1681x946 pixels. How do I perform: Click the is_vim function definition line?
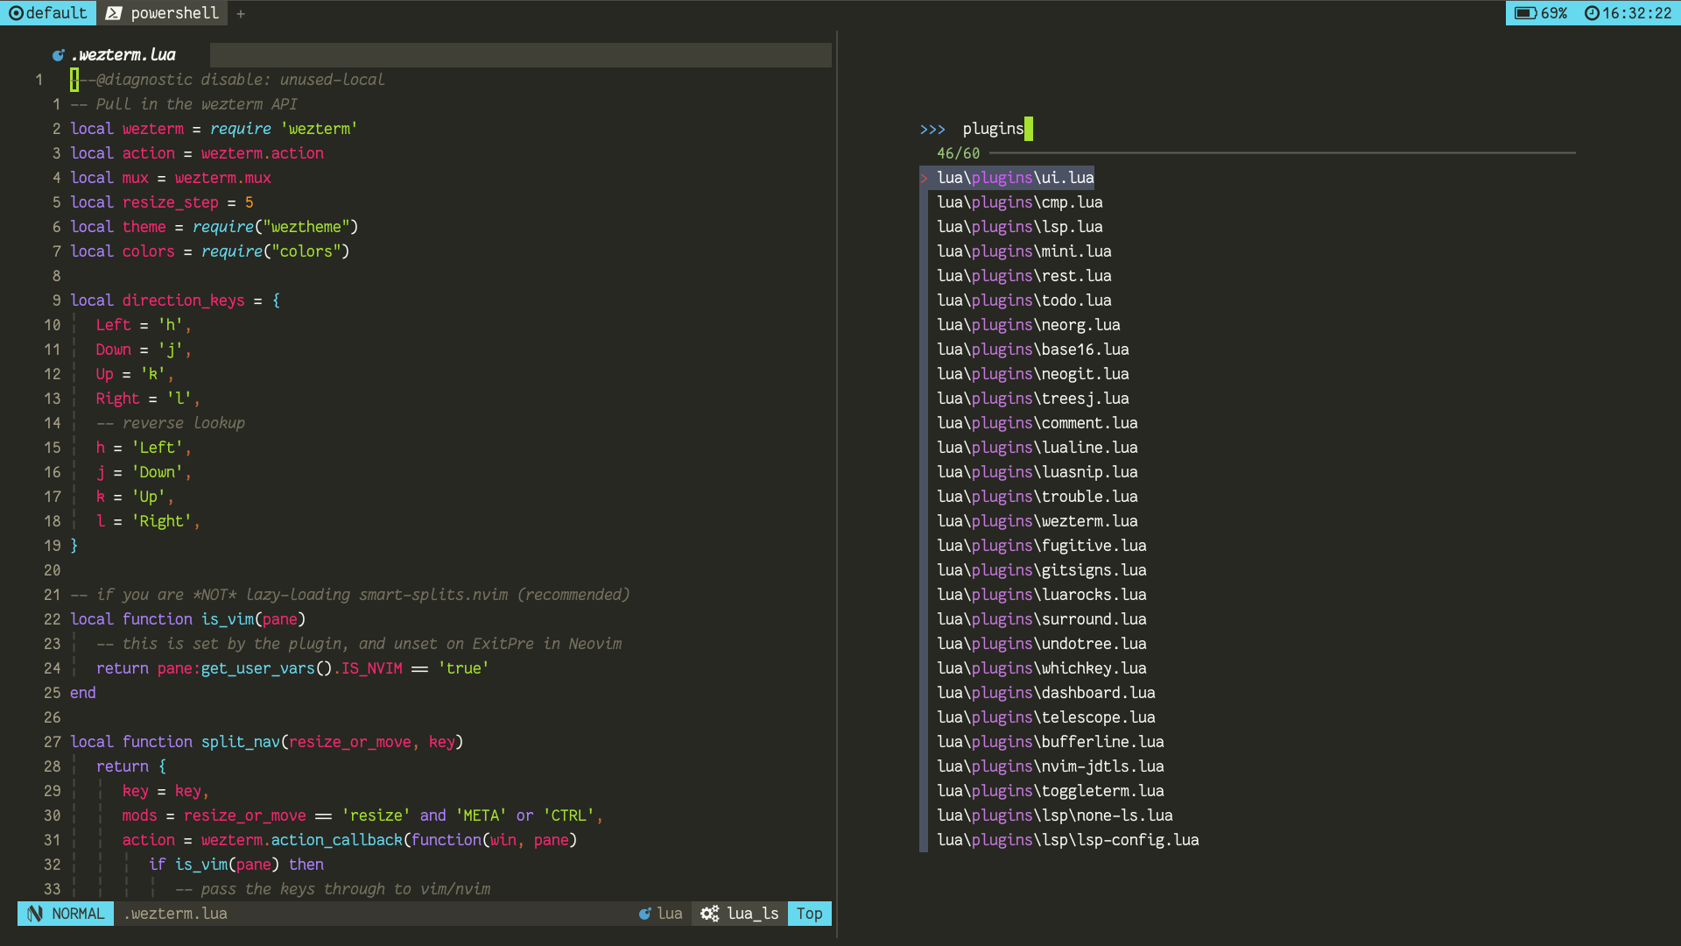188,619
